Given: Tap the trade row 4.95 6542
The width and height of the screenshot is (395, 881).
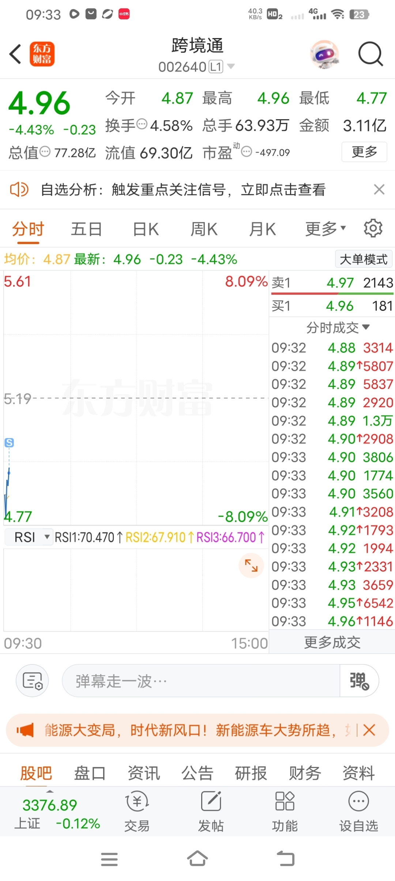Looking at the screenshot, I should pos(332,603).
